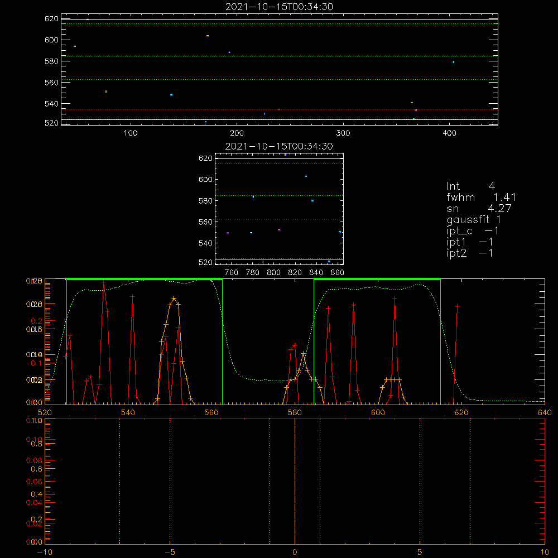Select orange x-axis label 620 under profile plot
The width and height of the screenshot is (558, 558).
[x=461, y=412]
